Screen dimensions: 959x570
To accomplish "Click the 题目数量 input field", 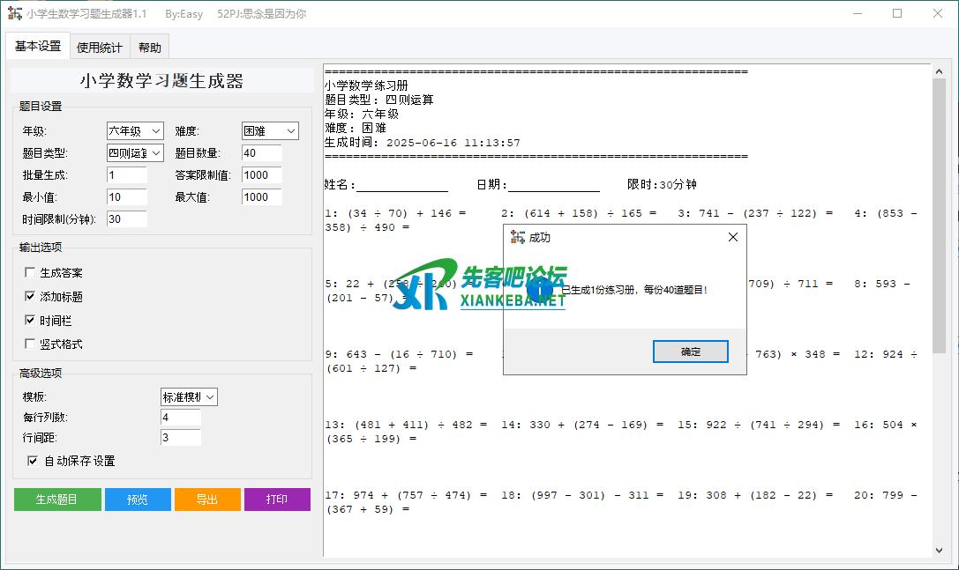I will point(261,153).
